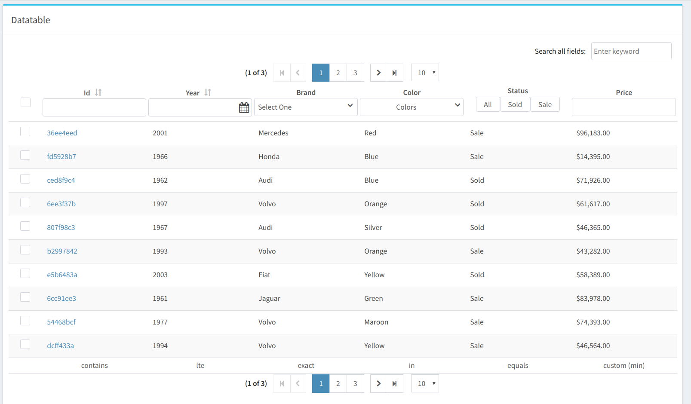Open the calendar icon in the Year filter
Viewport: 691px width, 404px height.
(244, 107)
